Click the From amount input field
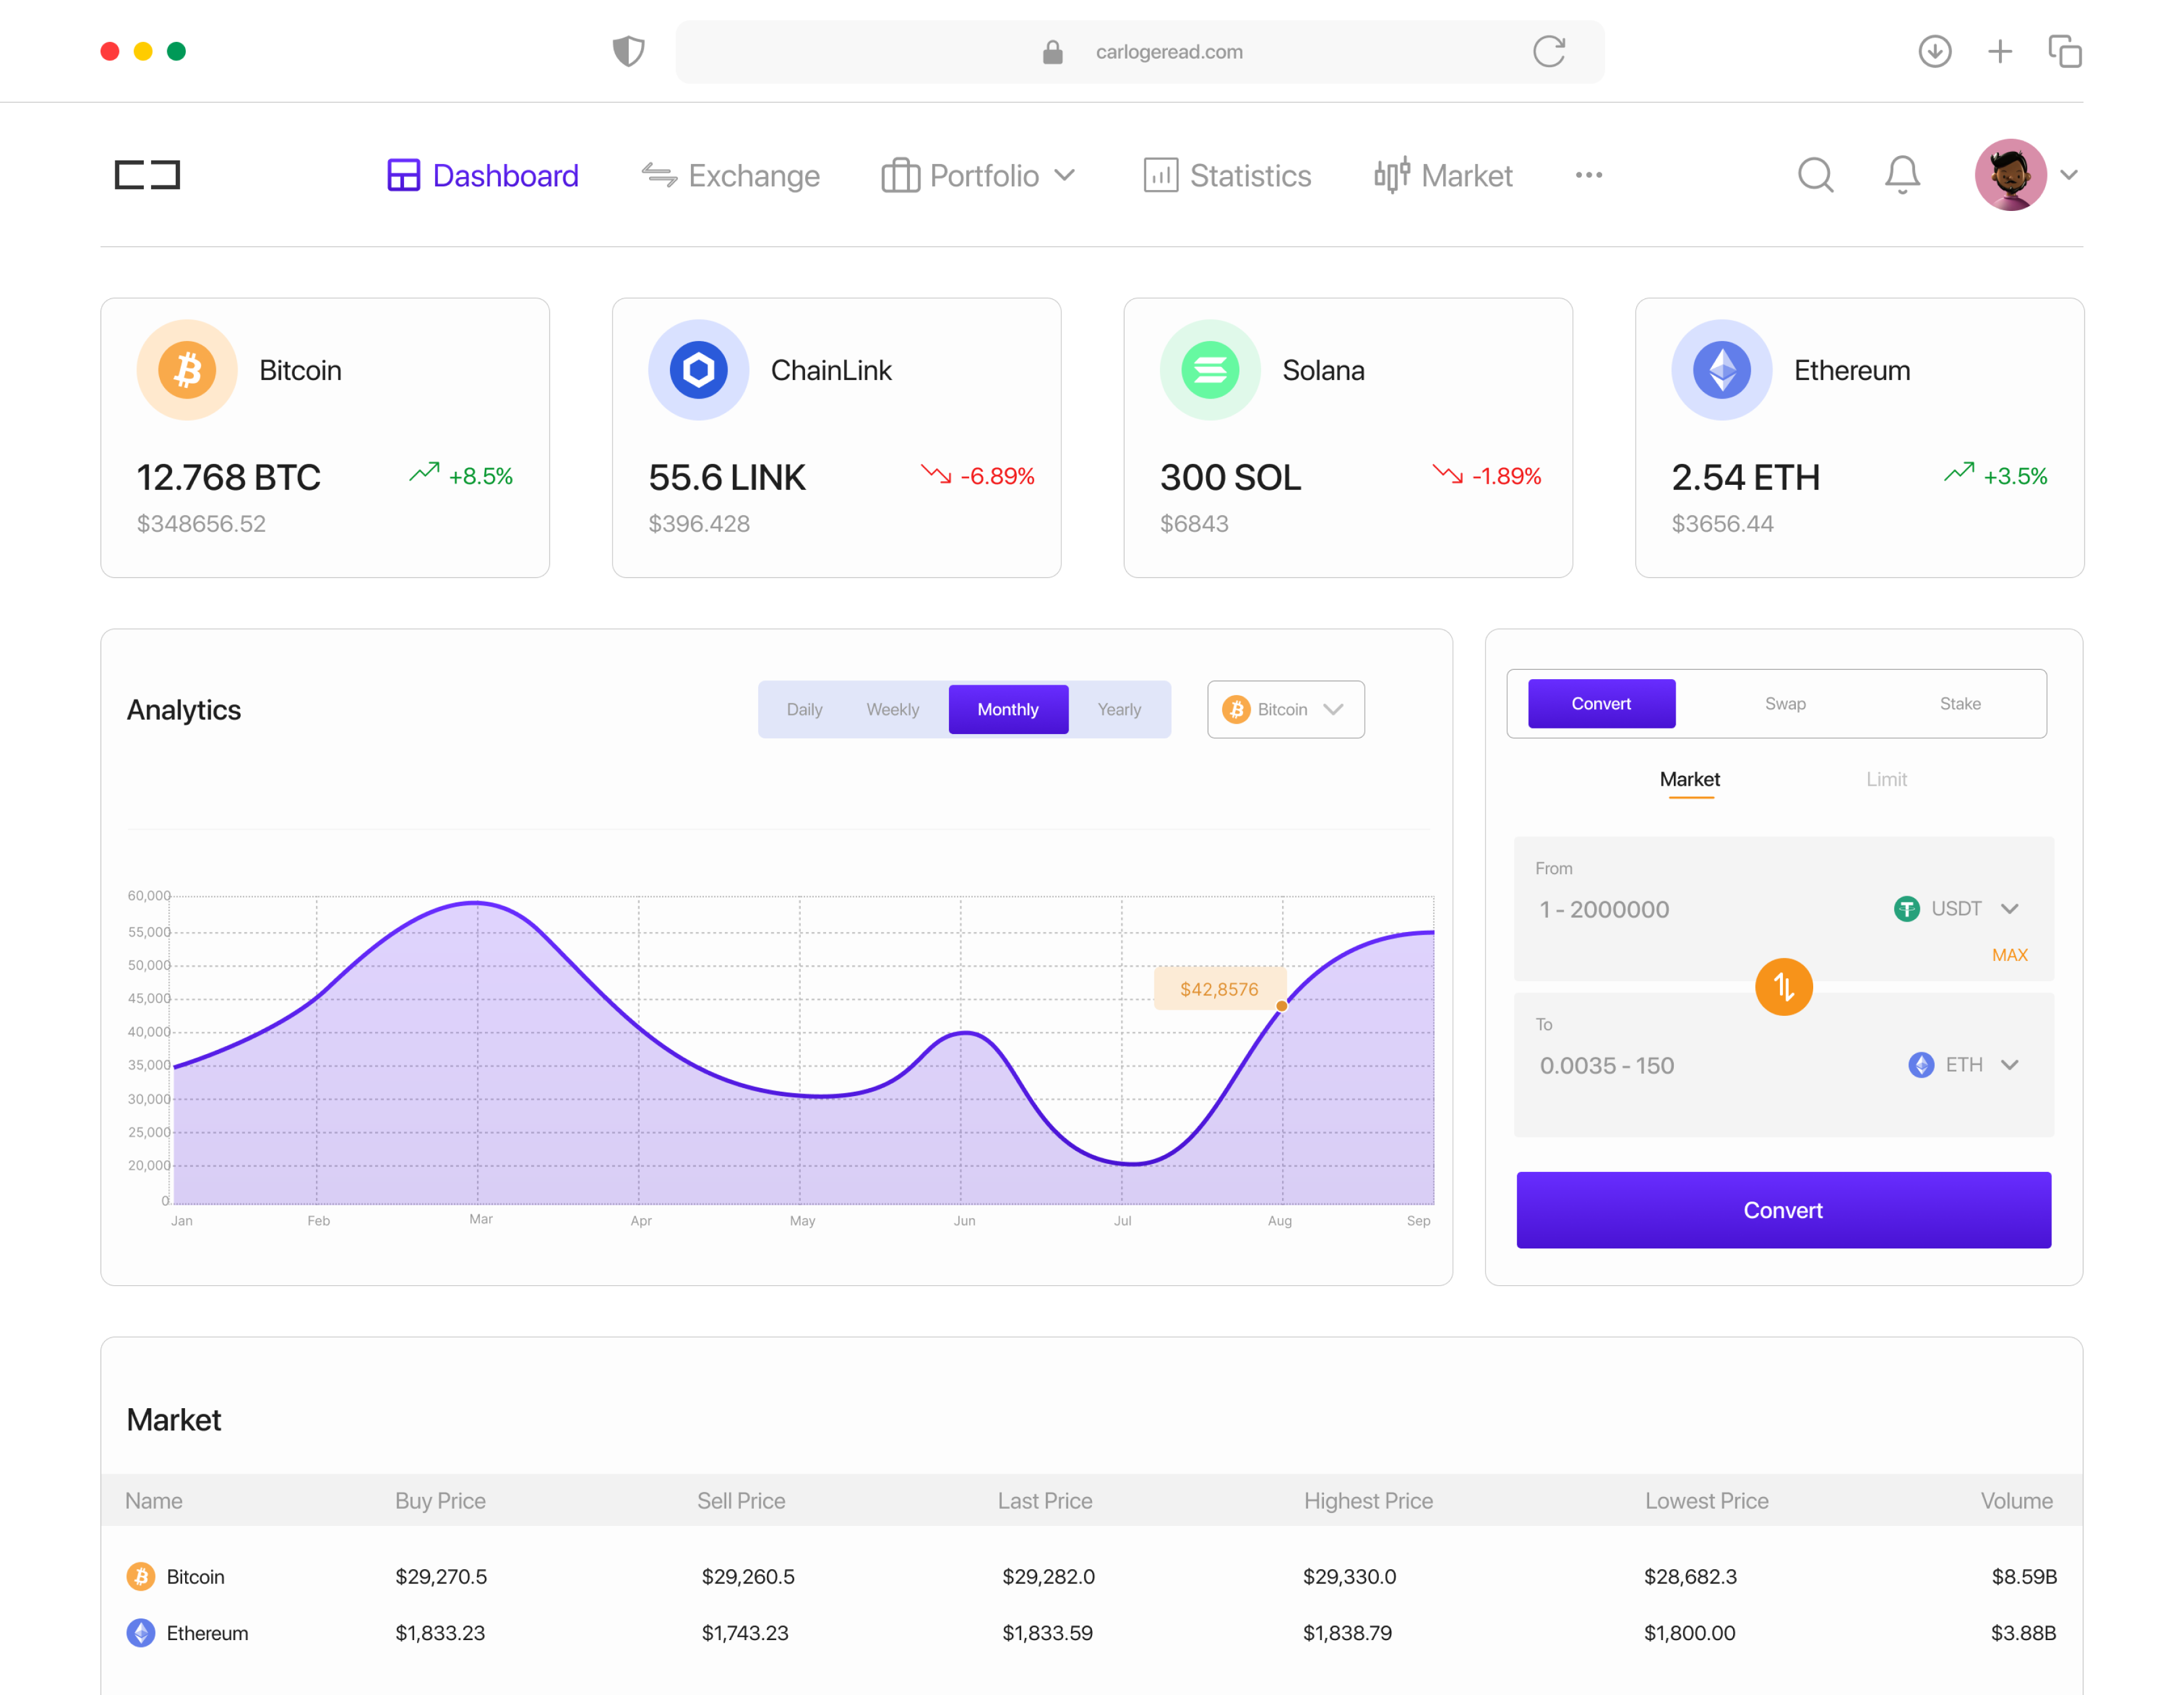This screenshot has width=2184, height=1695. click(x=1650, y=909)
